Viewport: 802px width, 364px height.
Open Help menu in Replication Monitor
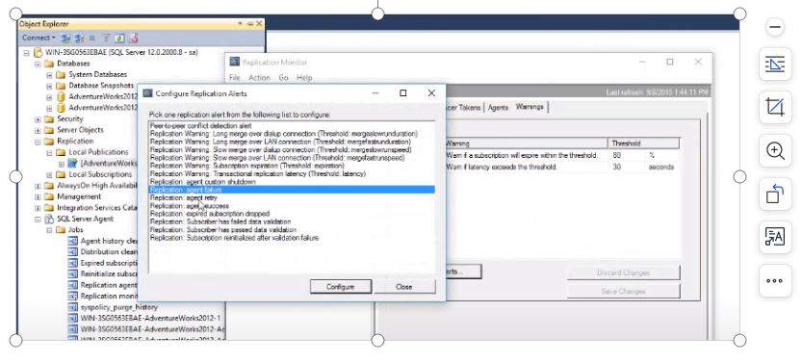click(304, 78)
